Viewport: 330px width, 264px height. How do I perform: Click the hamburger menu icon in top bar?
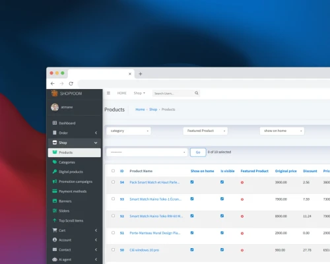click(x=108, y=93)
